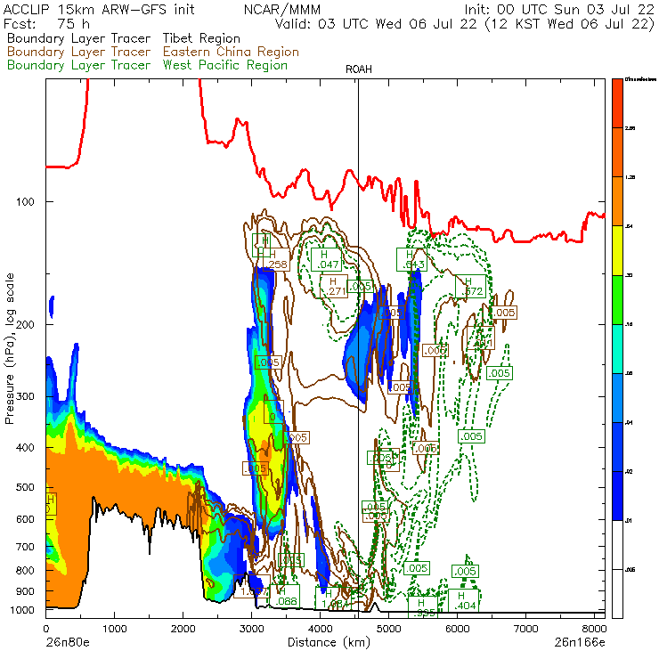Image resolution: width=659 pixels, height=659 pixels.
Task: Click the 'ACCLIP 15km ARW-GFS init' title
Action: 99,9
